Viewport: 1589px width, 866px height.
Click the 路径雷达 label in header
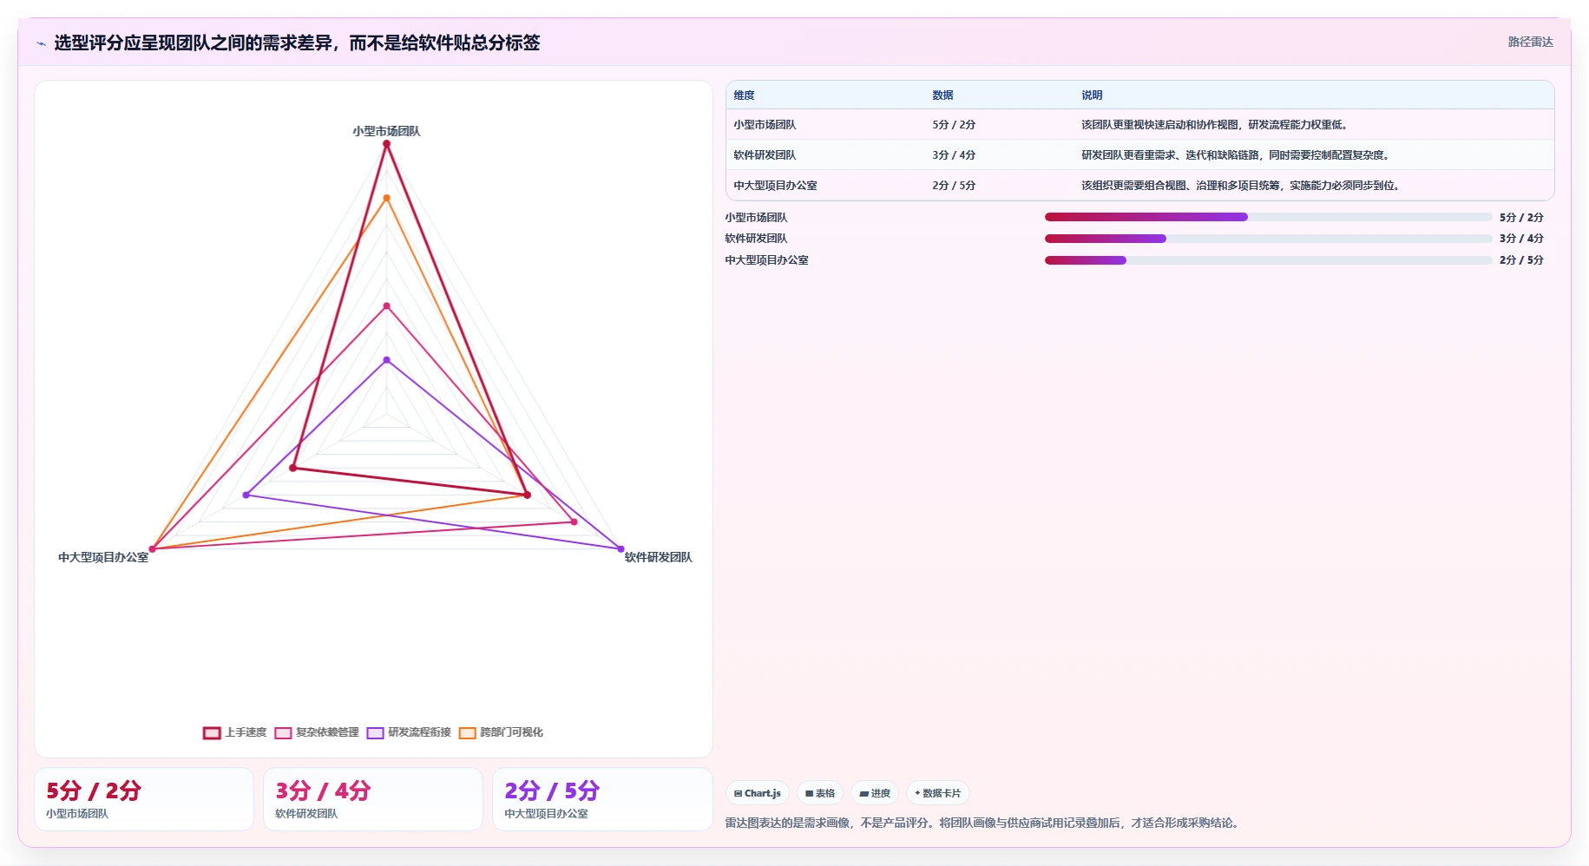(x=1530, y=42)
